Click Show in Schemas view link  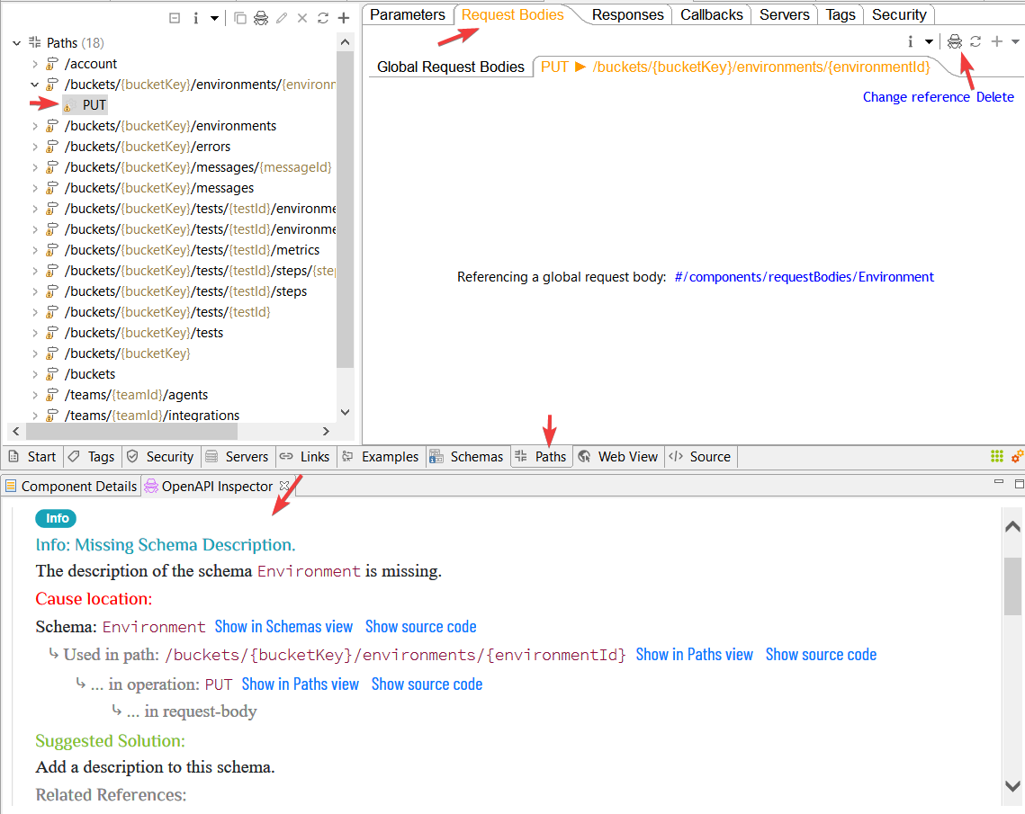click(x=283, y=627)
